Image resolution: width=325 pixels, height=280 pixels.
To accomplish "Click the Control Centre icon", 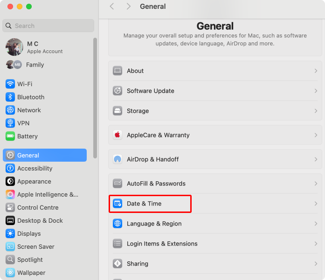I will pyautogui.click(x=10, y=207).
